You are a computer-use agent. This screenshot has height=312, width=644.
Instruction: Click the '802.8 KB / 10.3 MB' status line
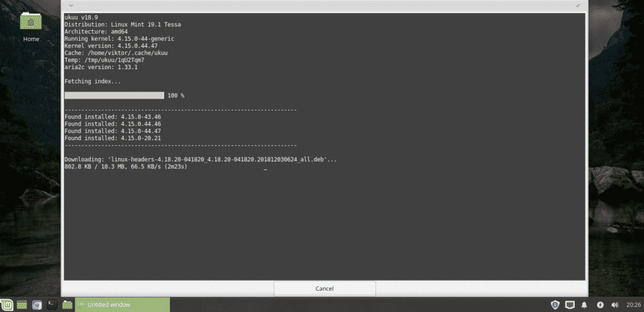pos(126,167)
